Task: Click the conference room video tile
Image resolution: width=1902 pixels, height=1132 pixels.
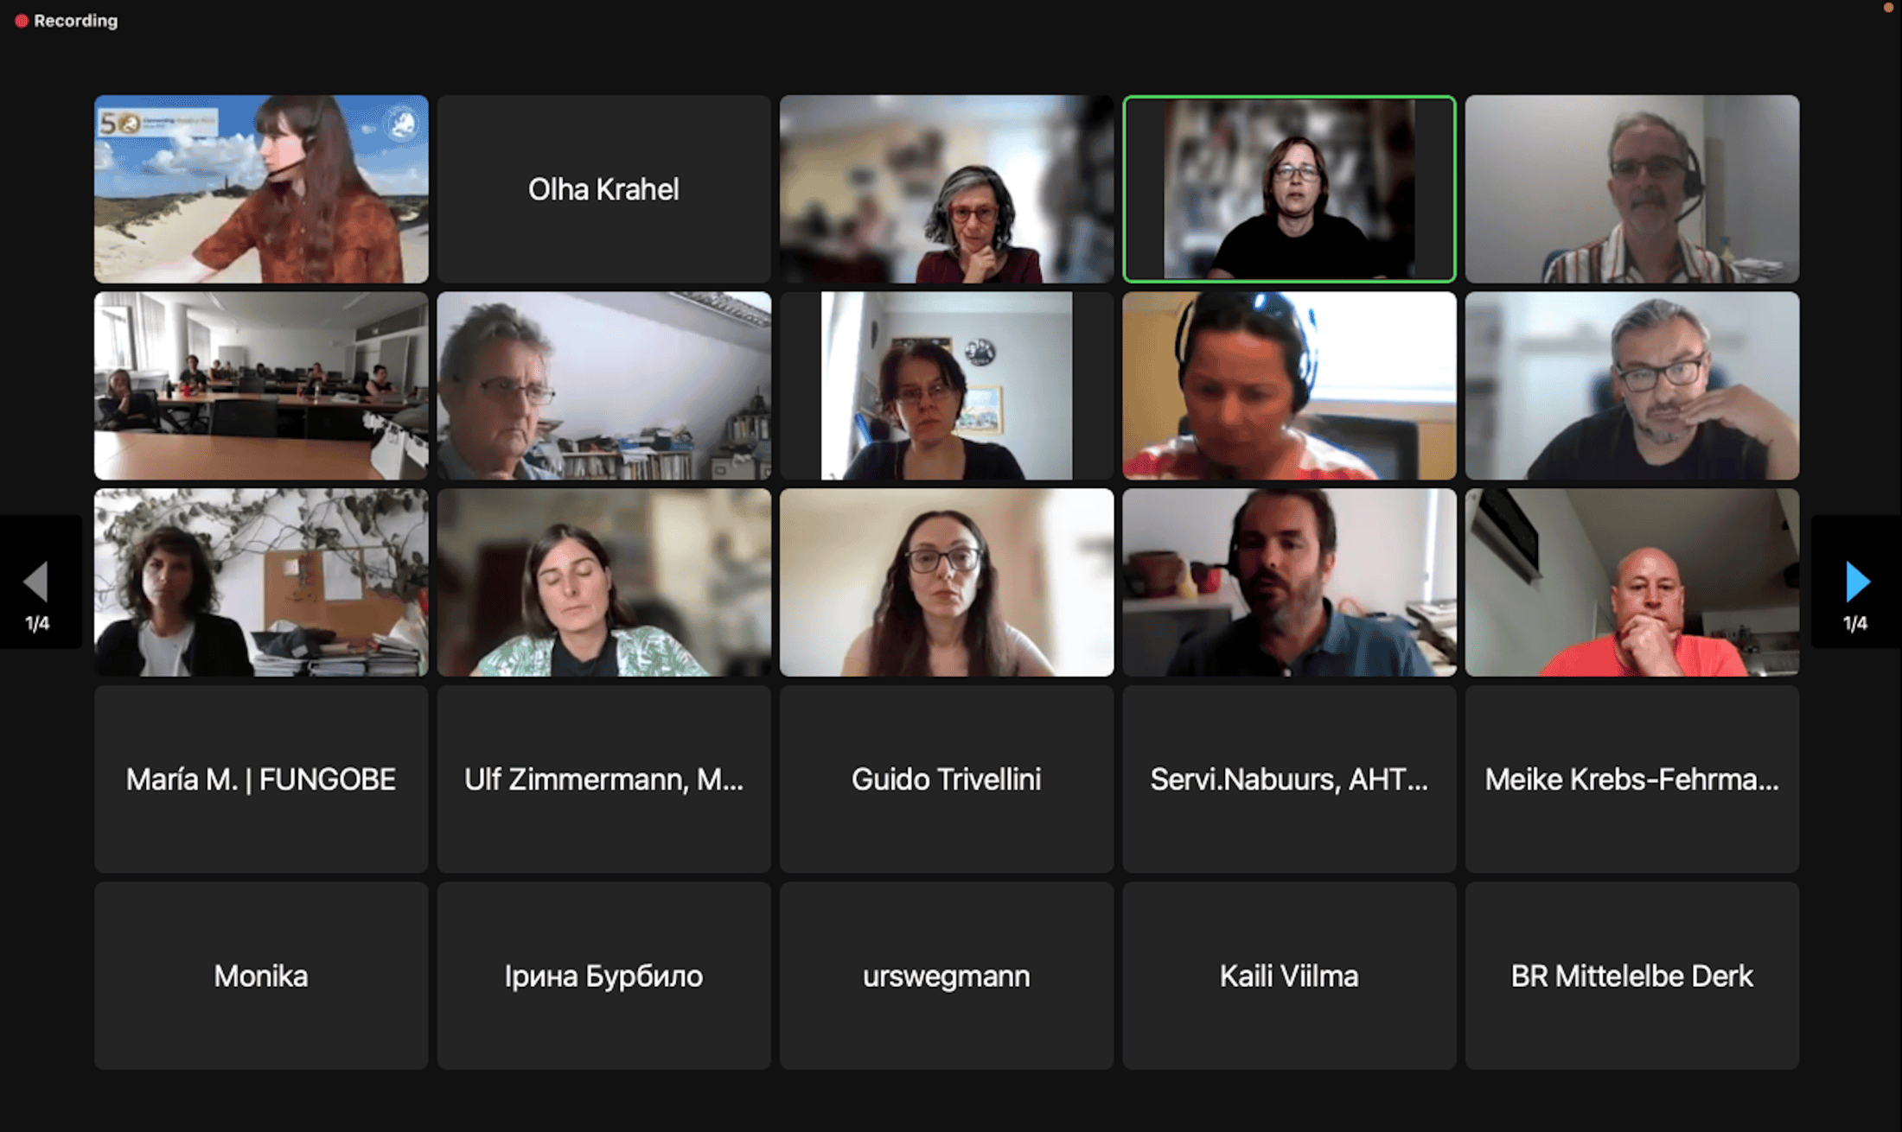Action: pyautogui.click(x=261, y=385)
